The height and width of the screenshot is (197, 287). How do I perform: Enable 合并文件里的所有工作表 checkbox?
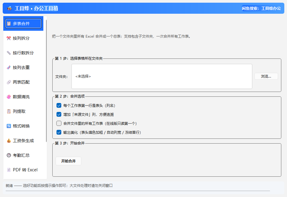pyautogui.click(x=59, y=123)
